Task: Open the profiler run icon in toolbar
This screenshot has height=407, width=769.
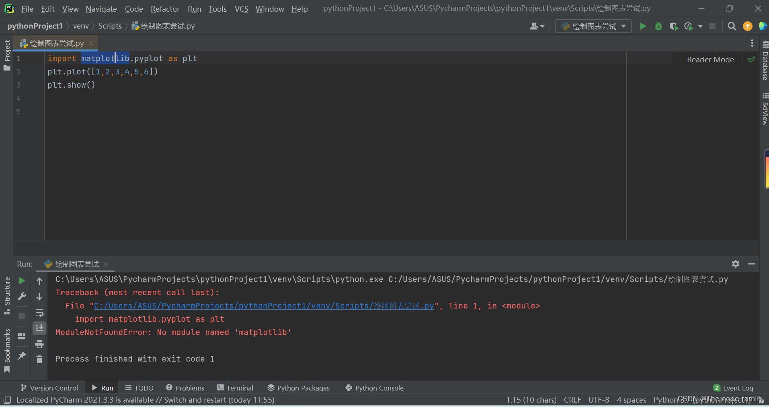Action: (x=689, y=26)
